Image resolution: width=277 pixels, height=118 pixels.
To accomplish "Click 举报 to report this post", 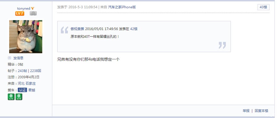I will coord(246,111).
